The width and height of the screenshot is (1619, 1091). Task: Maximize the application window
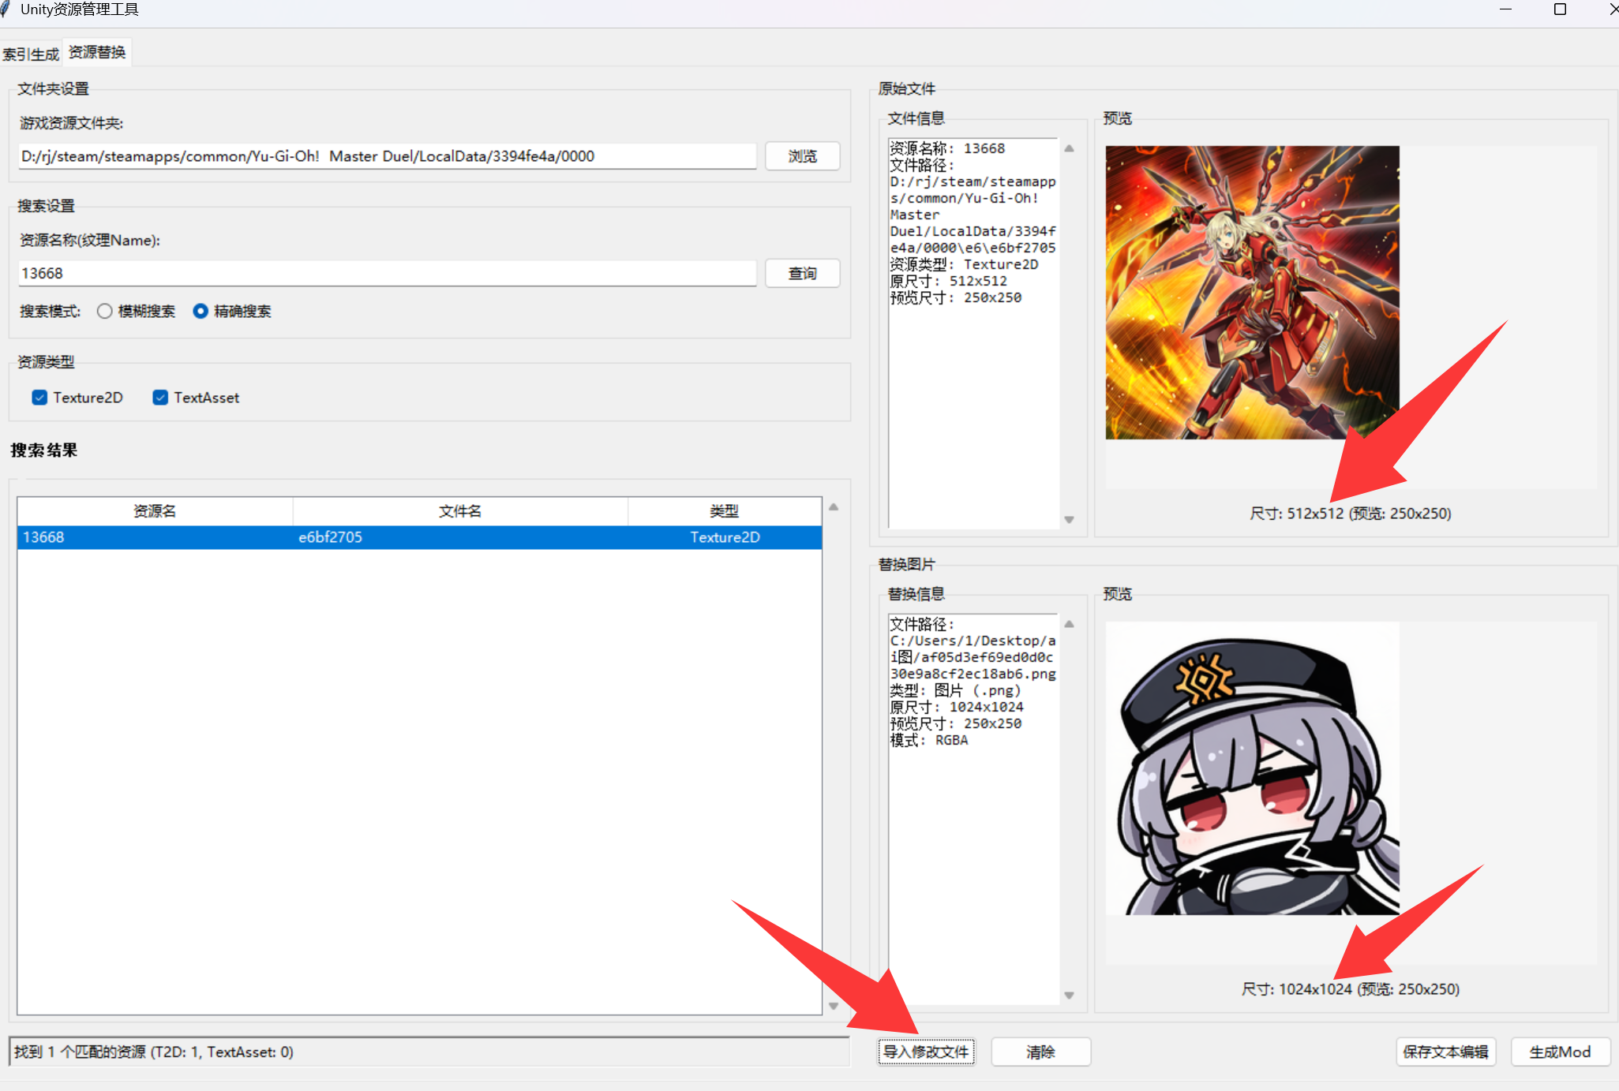coord(1560,9)
